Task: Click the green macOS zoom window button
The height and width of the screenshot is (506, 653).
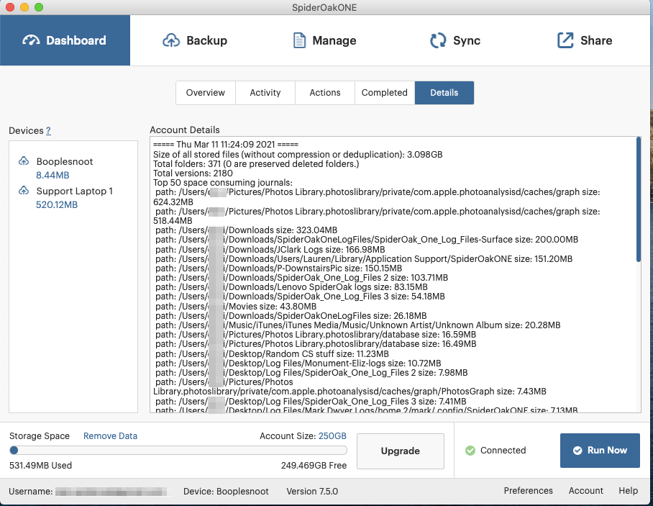Action: click(39, 7)
